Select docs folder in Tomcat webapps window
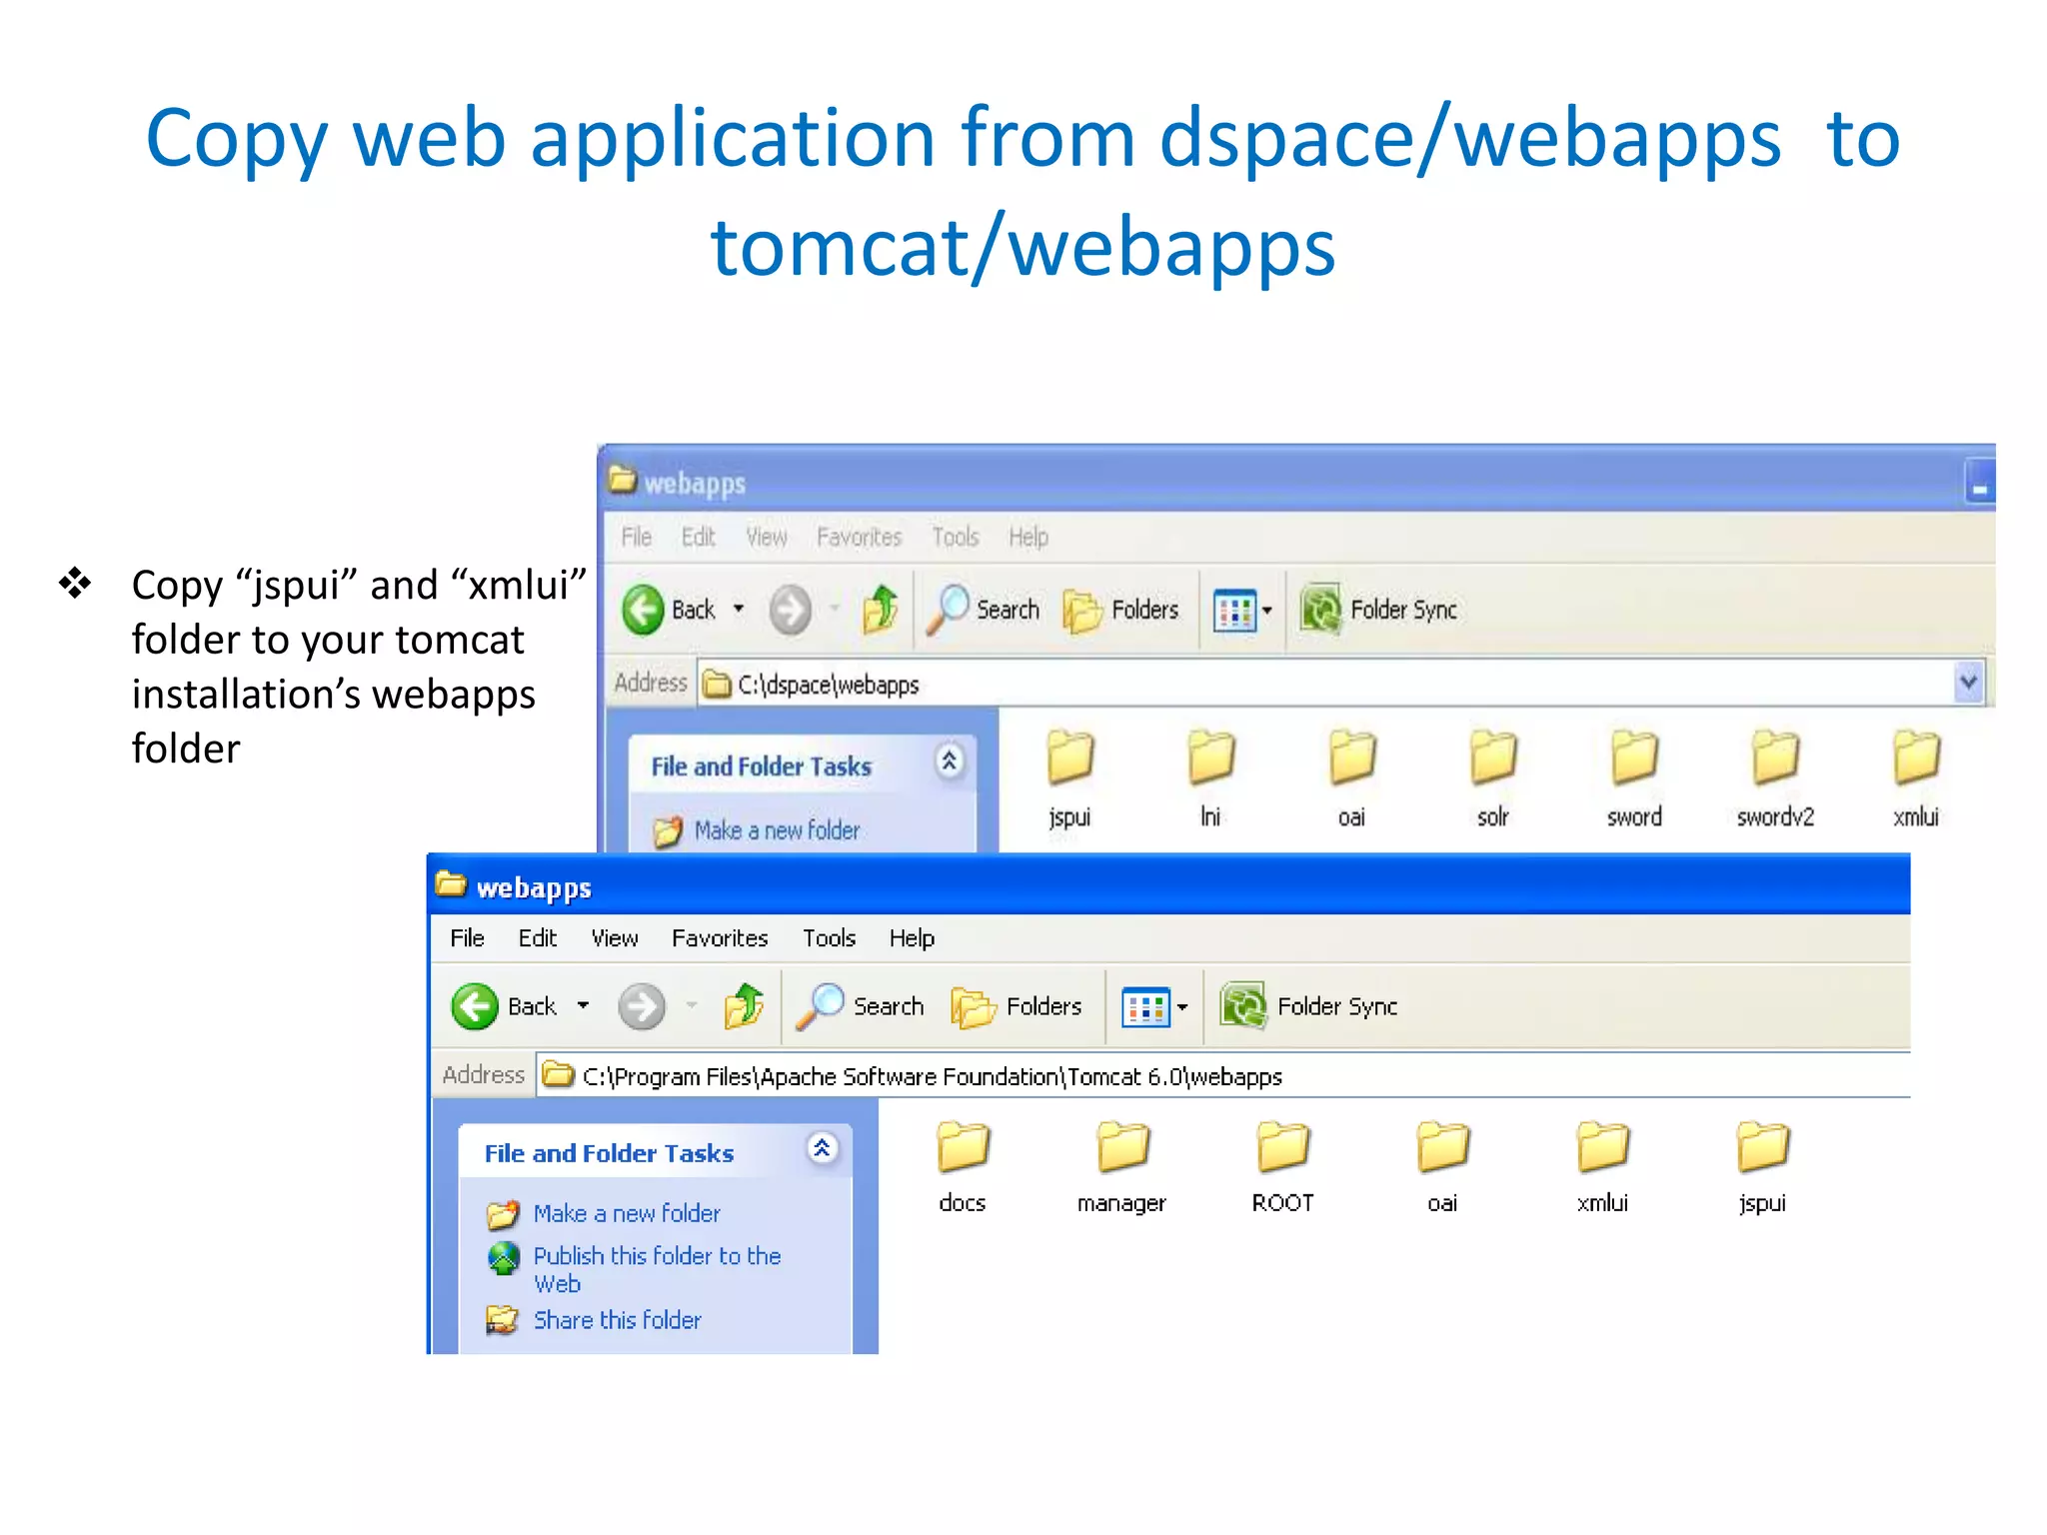This screenshot has height=1535, width=2047. (x=963, y=1166)
